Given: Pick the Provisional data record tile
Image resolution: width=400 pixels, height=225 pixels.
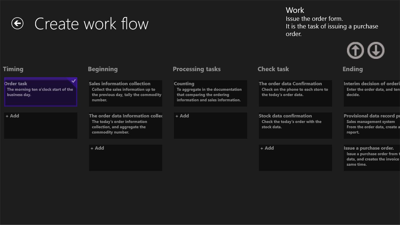Looking at the screenshot, I should [x=372, y=125].
